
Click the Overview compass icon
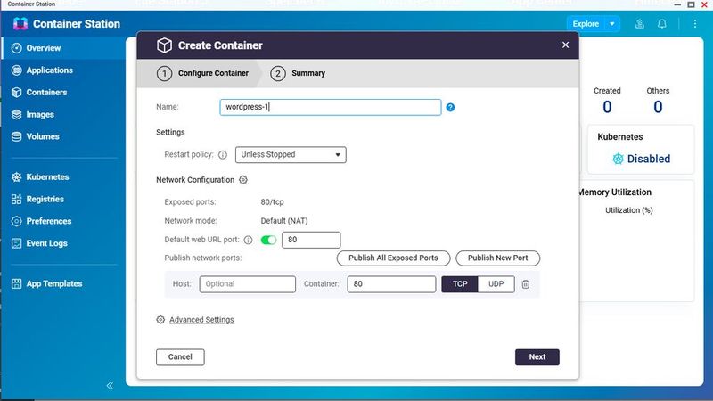[16, 48]
